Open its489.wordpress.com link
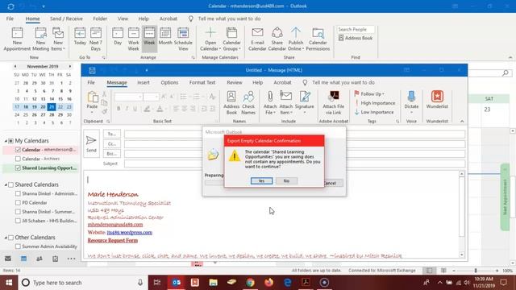The image size is (516, 290). pos(129,233)
